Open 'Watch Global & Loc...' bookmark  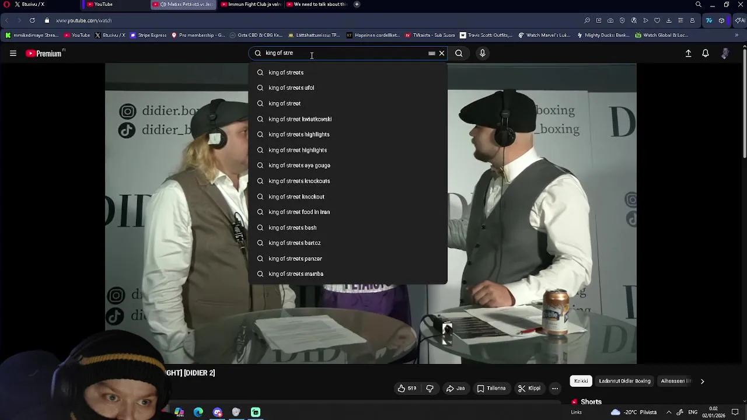coord(661,35)
